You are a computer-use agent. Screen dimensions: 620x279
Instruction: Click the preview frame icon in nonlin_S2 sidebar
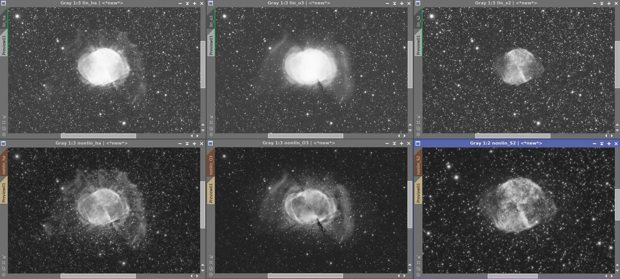tap(418, 262)
